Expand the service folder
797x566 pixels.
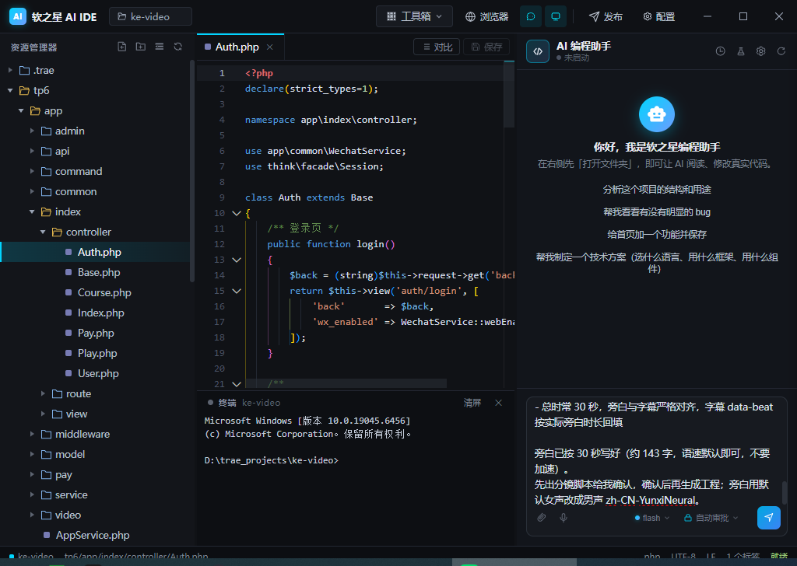(32, 494)
